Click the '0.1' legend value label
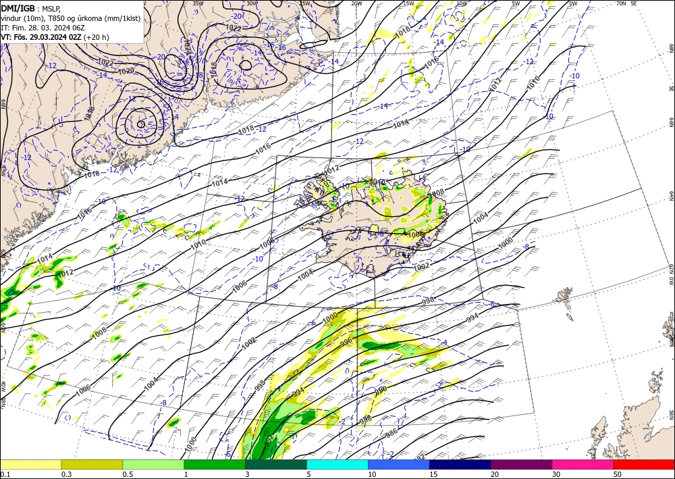 5,474
